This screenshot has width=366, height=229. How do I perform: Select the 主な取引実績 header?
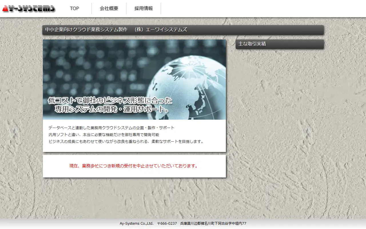pos(280,44)
